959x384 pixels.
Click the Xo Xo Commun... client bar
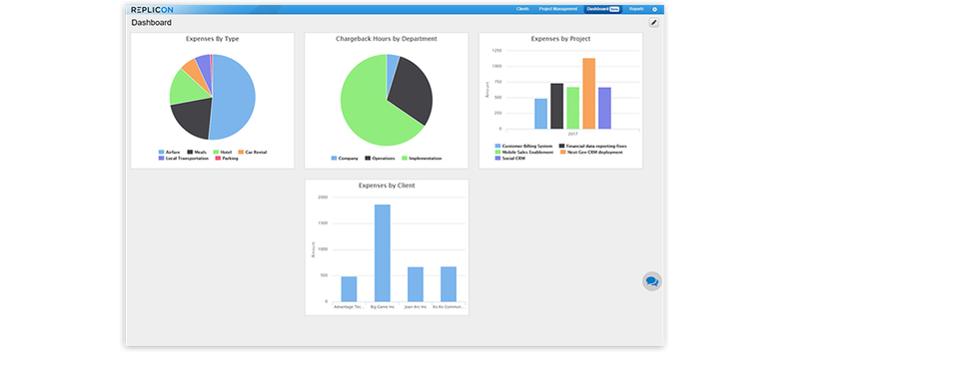[x=449, y=284]
